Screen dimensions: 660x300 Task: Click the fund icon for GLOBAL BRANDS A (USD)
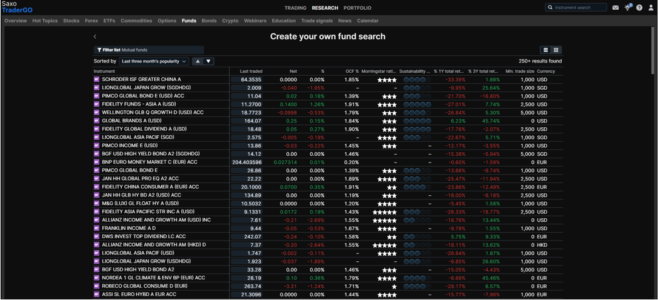[96, 121]
